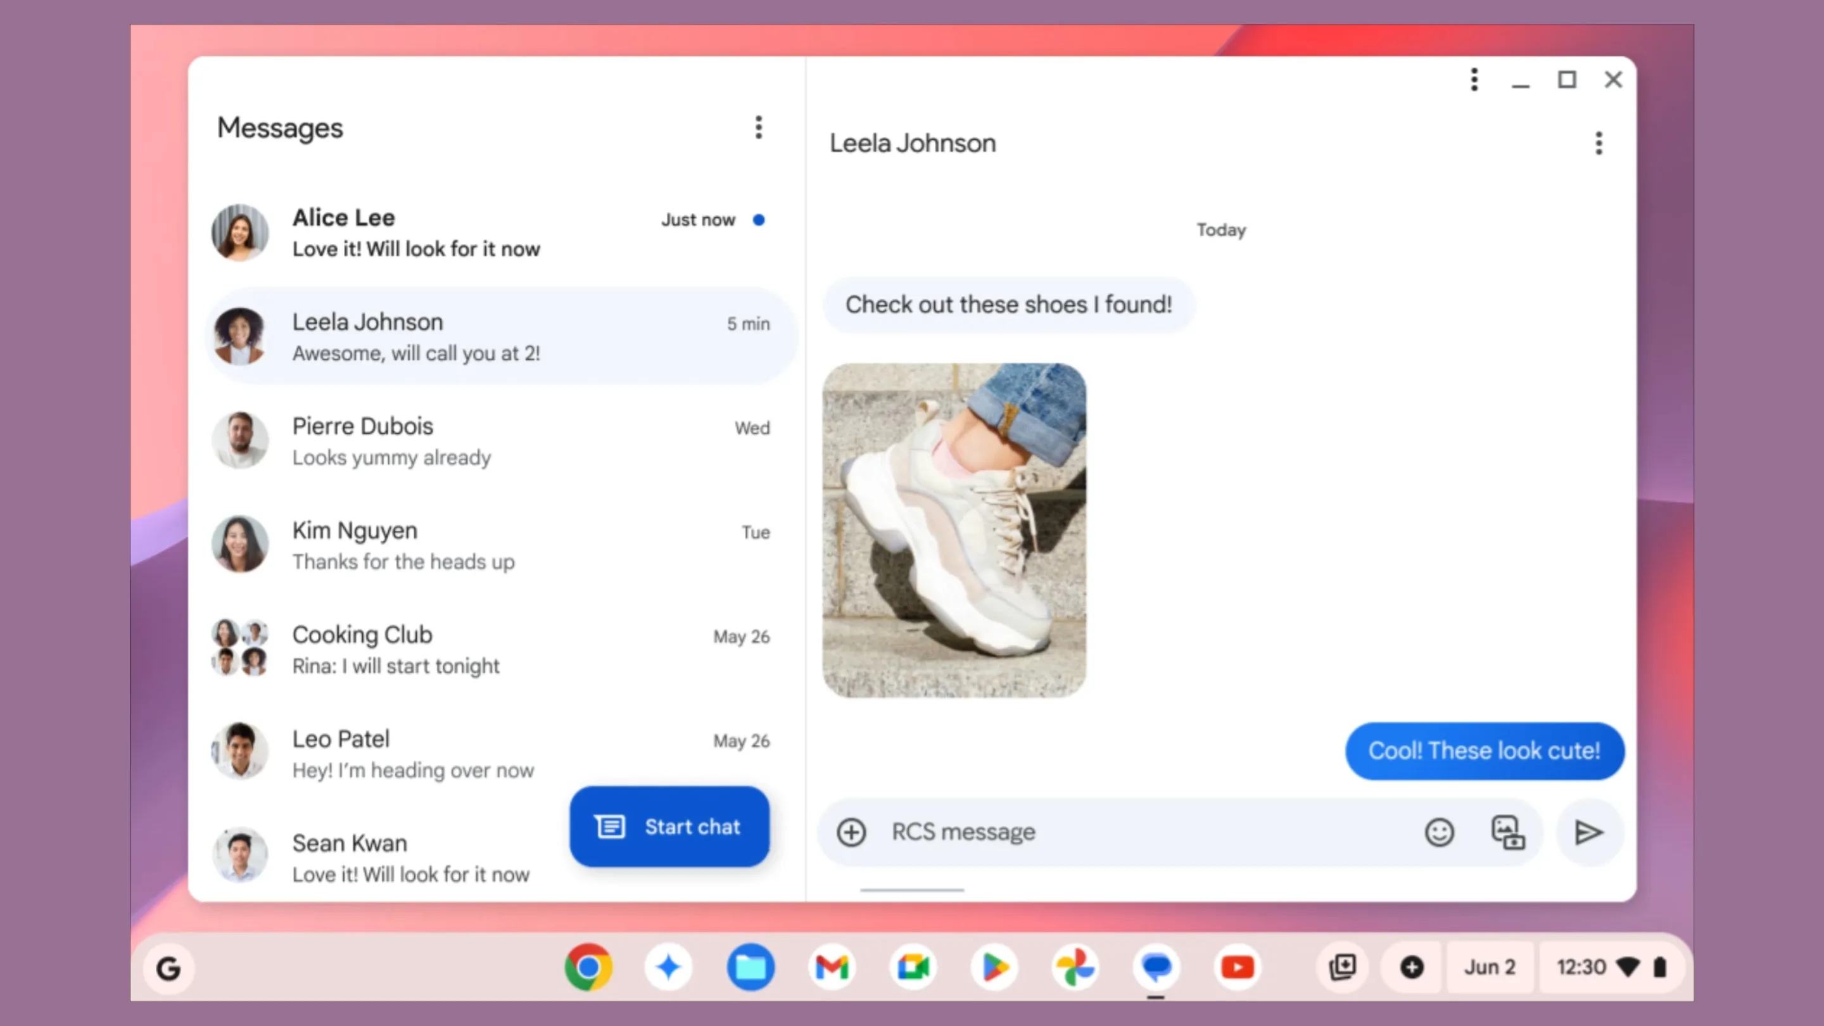Click the Start chat button
The height and width of the screenshot is (1026, 1824).
coord(669,827)
